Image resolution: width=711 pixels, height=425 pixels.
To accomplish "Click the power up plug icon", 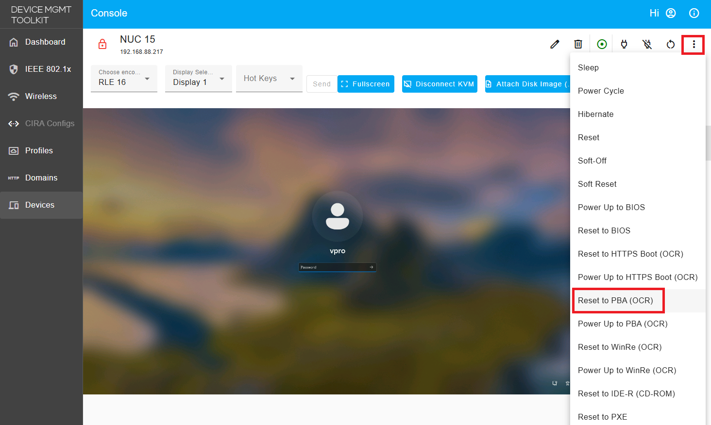I will point(624,44).
